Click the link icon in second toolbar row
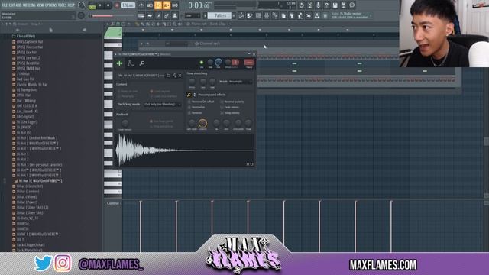The width and height of the screenshot is (489, 275). 167,15
